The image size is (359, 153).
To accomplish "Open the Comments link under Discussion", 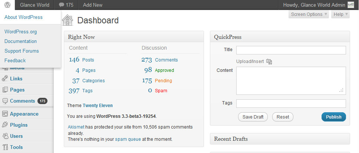I will [167, 60].
